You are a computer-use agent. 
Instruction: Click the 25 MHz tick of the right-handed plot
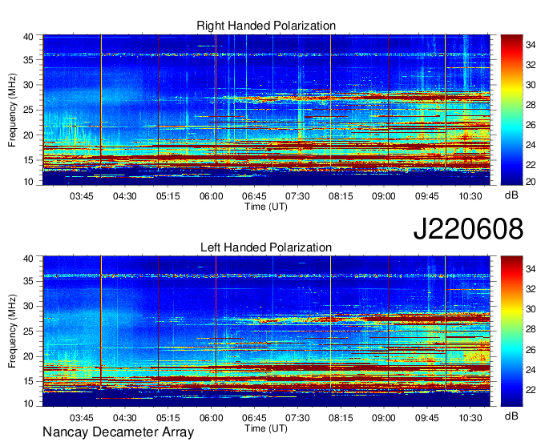(x=29, y=110)
